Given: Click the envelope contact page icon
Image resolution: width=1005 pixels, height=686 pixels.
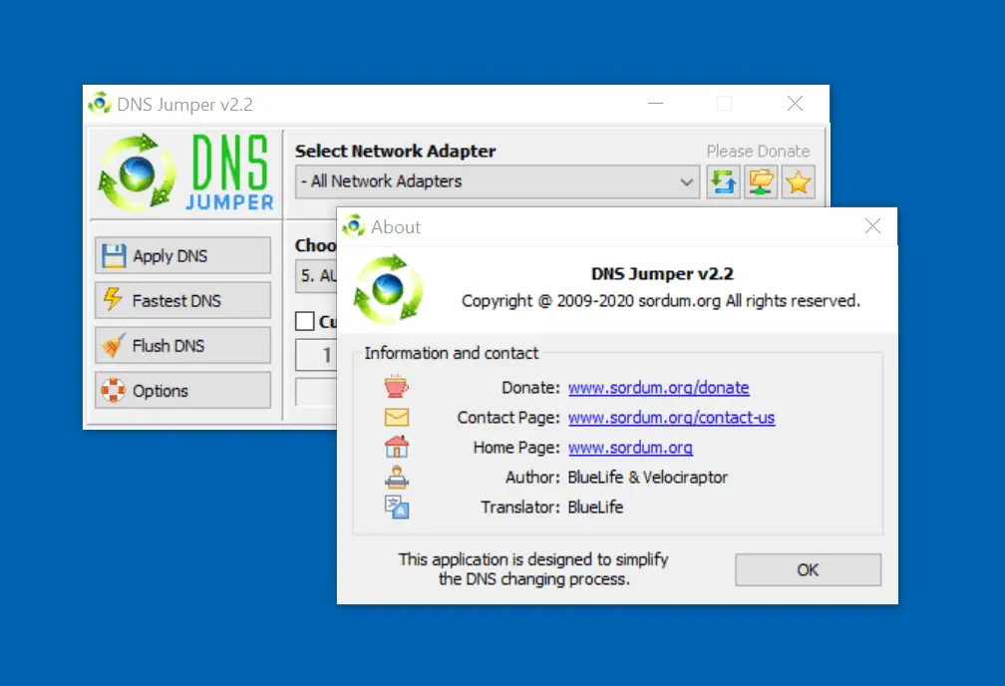Looking at the screenshot, I should coord(397,418).
